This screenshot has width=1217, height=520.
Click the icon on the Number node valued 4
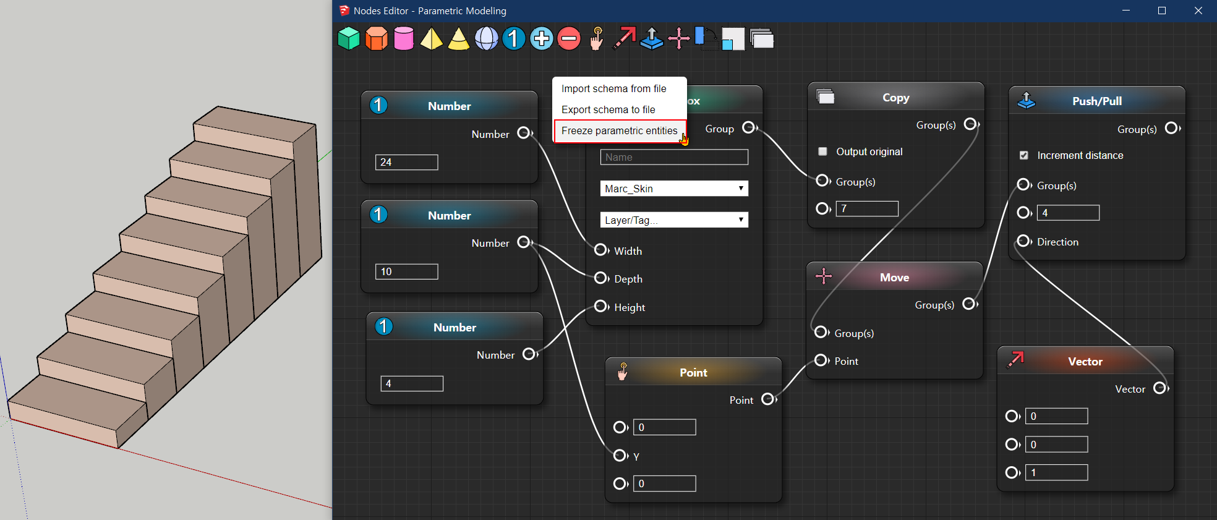[384, 326]
